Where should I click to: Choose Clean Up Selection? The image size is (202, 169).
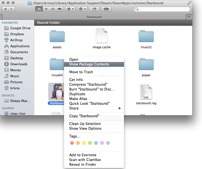[x=94, y=124]
